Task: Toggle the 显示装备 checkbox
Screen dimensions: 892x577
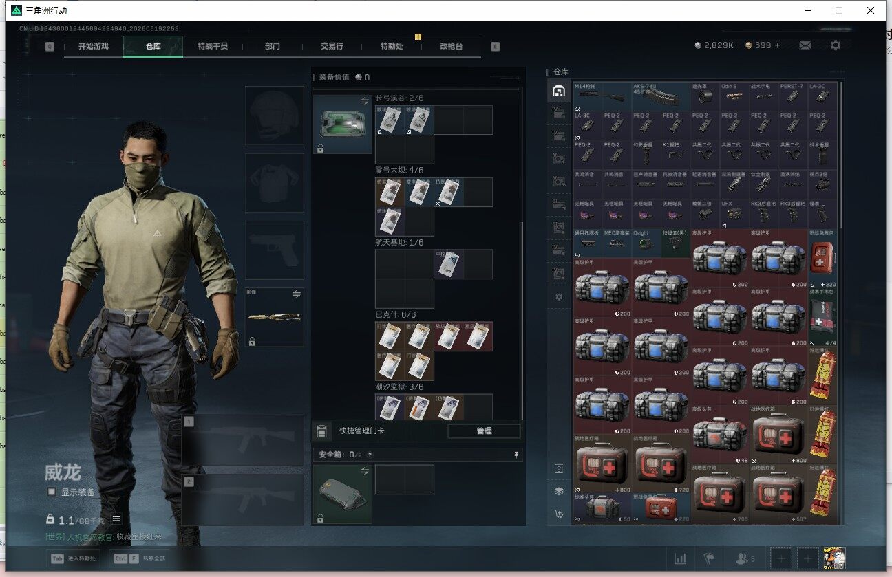Action: [52, 492]
